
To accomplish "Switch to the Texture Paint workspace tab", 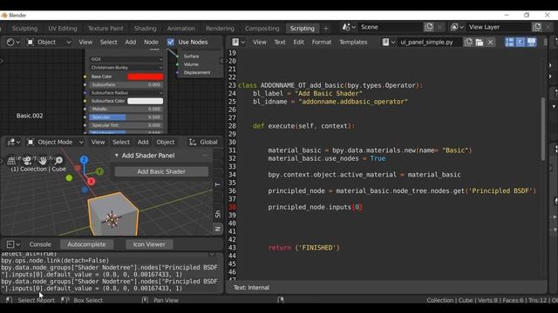I will point(105,28).
